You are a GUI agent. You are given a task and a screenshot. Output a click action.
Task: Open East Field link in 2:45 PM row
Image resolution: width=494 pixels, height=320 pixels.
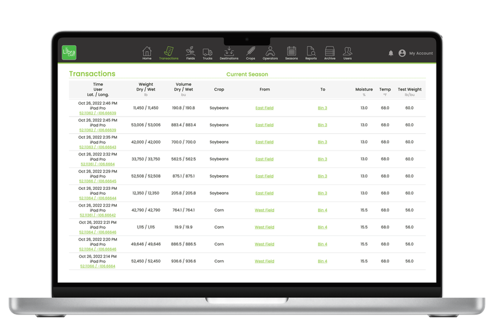point(264,125)
